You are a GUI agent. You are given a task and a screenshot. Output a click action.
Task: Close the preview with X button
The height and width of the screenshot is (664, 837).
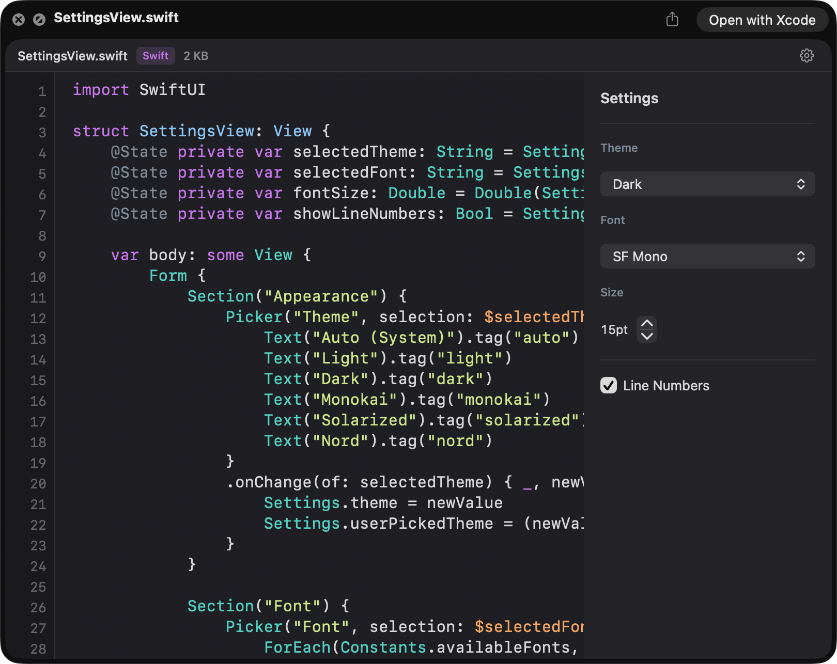[19, 20]
